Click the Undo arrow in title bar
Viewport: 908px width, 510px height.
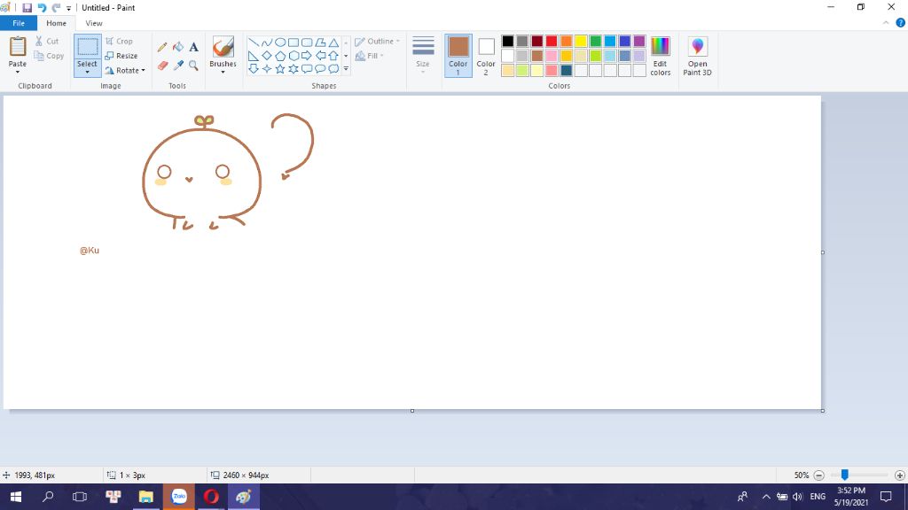(42, 7)
